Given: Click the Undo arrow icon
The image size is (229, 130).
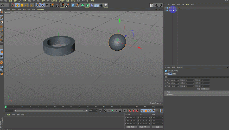Looking at the screenshot, I should point(2,5).
